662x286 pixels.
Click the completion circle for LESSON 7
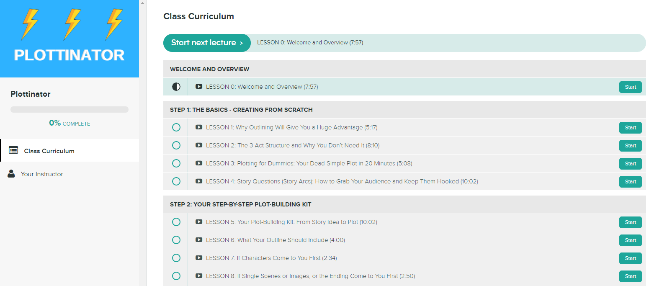click(x=176, y=258)
